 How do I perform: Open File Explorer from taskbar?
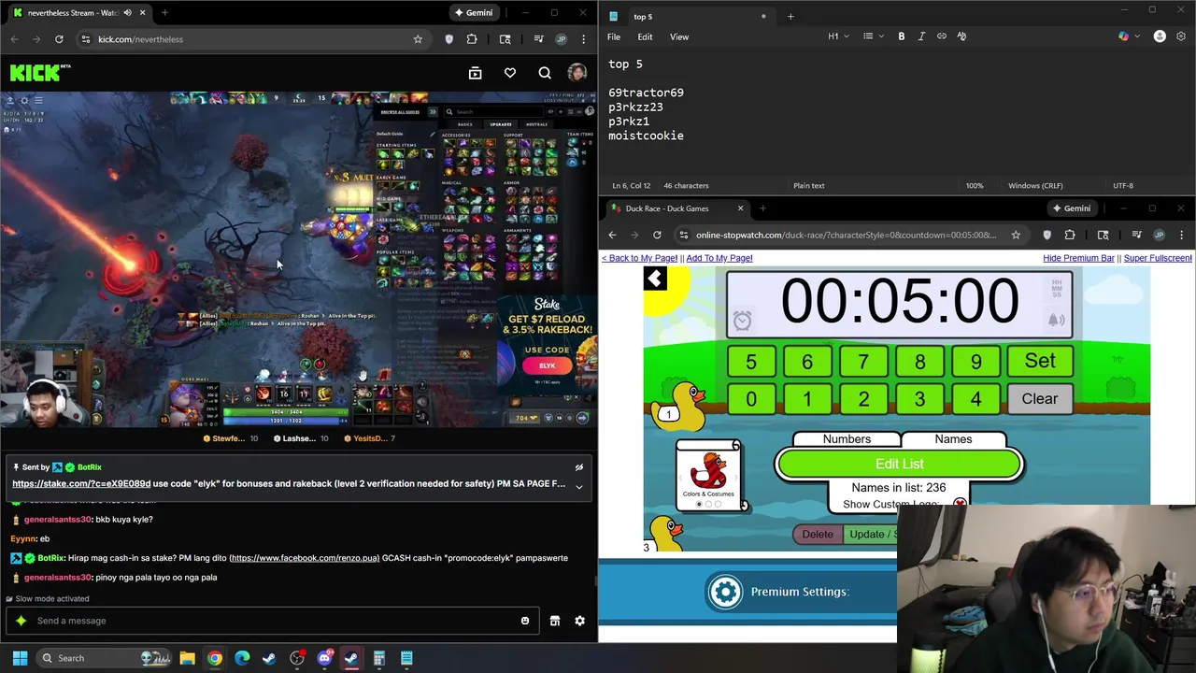(187, 658)
